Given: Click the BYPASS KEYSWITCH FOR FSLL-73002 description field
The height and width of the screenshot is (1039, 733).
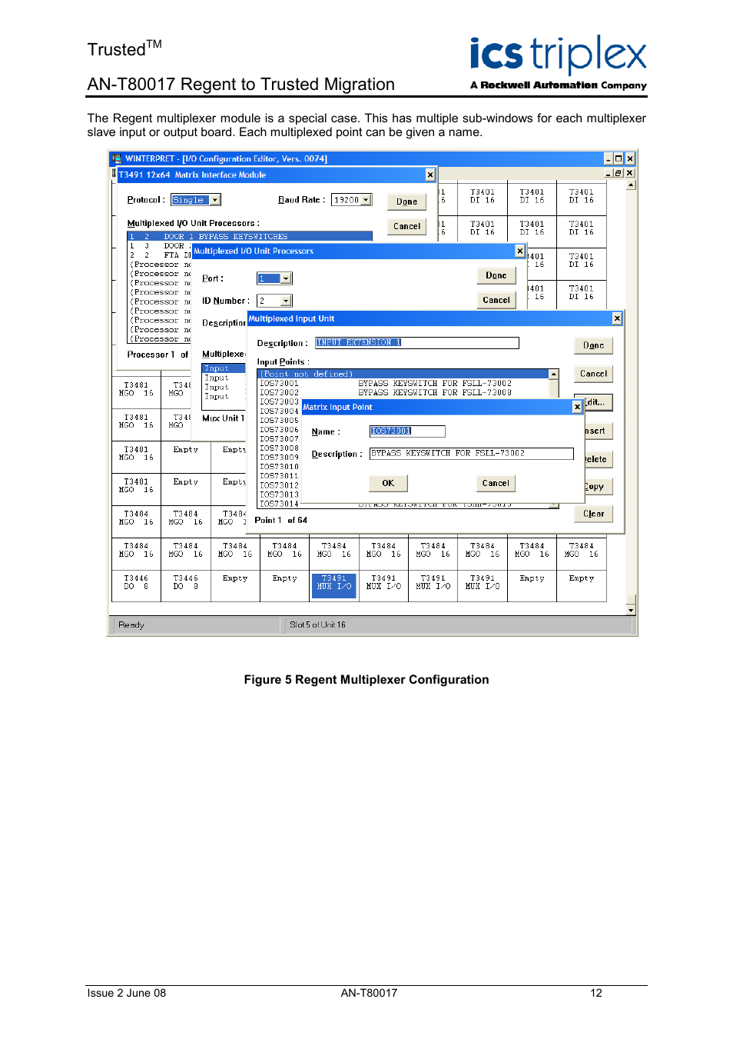Looking at the screenshot, I should [x=472, y=454].
